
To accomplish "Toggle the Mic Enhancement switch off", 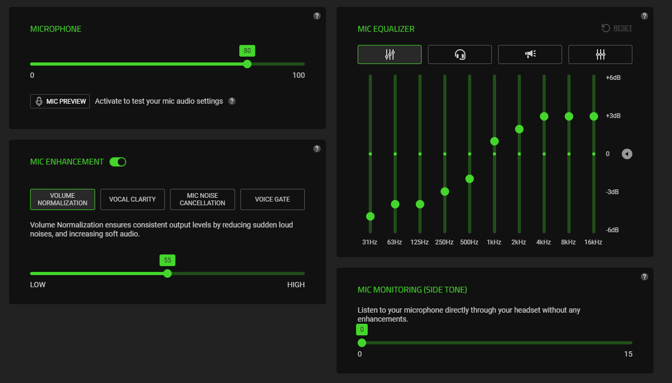I will [x=118, y=162].
